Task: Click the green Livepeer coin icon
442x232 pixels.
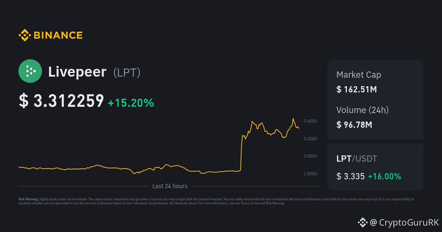Action: pos(30,71)
